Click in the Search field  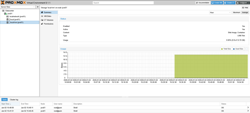click(123, 3)
